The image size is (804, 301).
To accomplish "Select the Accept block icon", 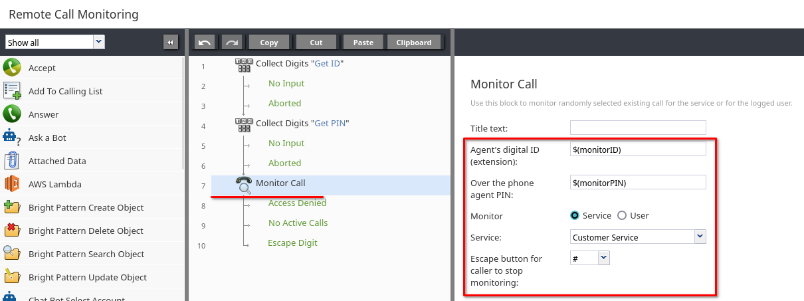I will click(12, 68).
